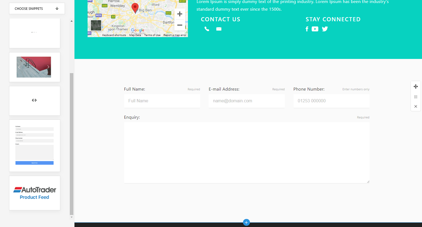Screen dimensions: 422x227
Task: Click the 'Phone Number:' label
Action: (309, 89)
